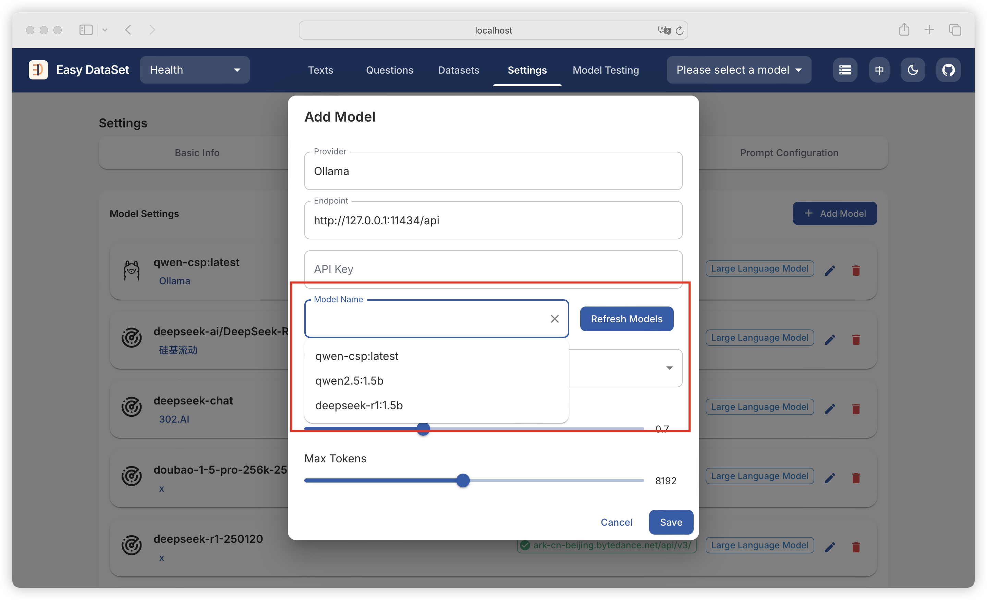The image size is (987, 600).
Task: Click the Easy DataSet logo icon
Action: pyautogui.click(x=38, y=70)
